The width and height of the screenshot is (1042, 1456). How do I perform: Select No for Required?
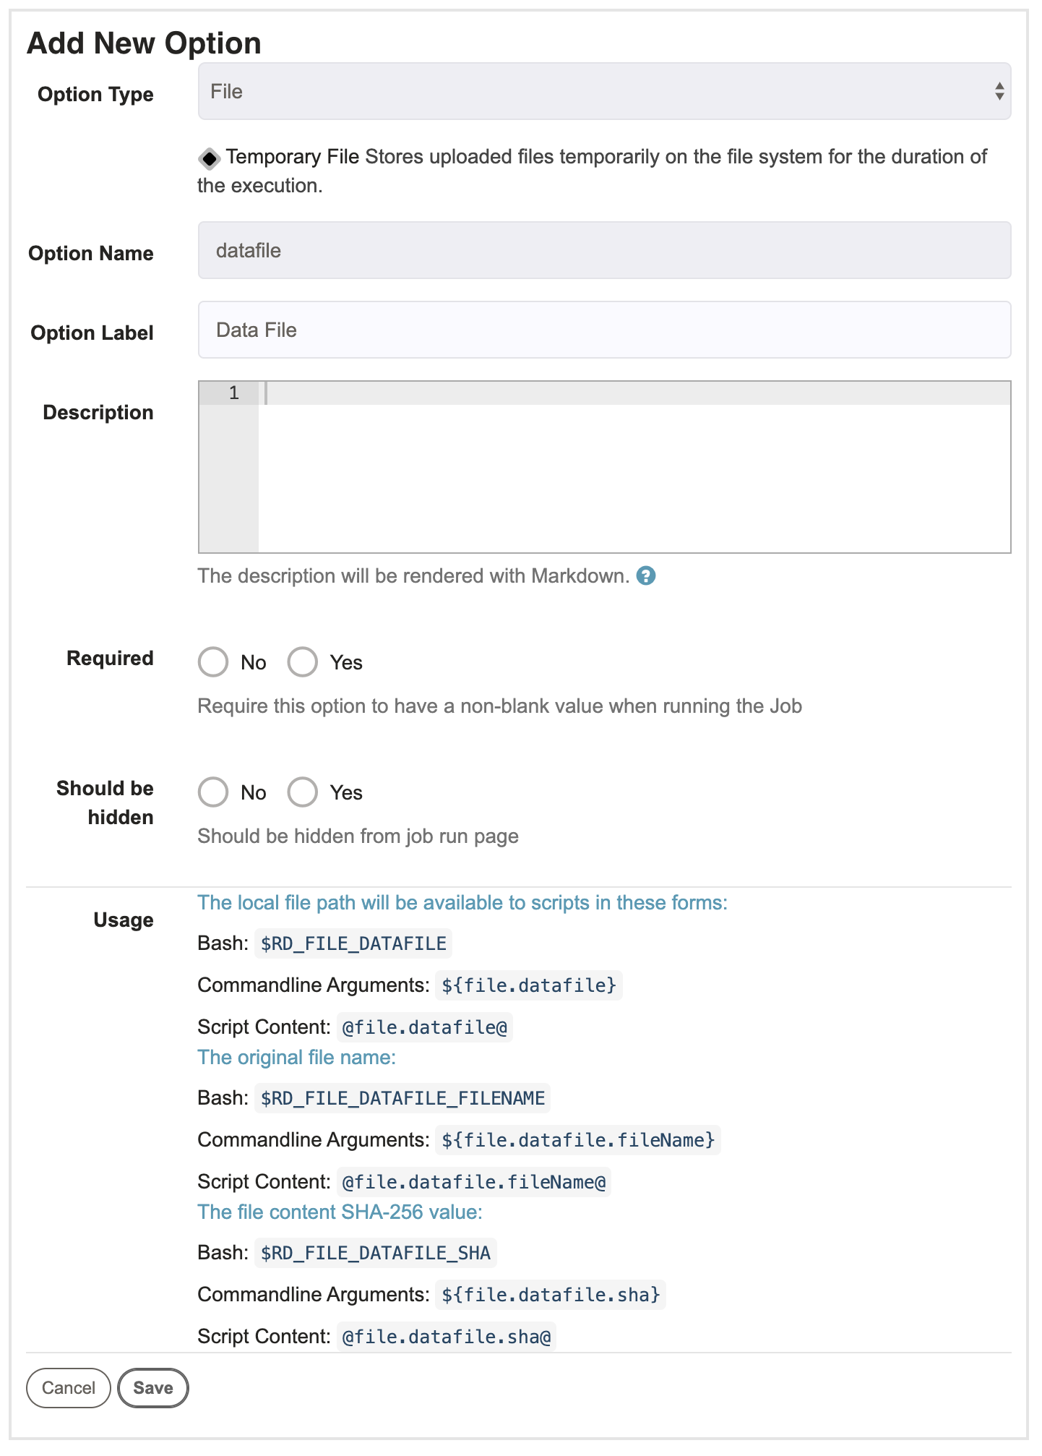213,662
